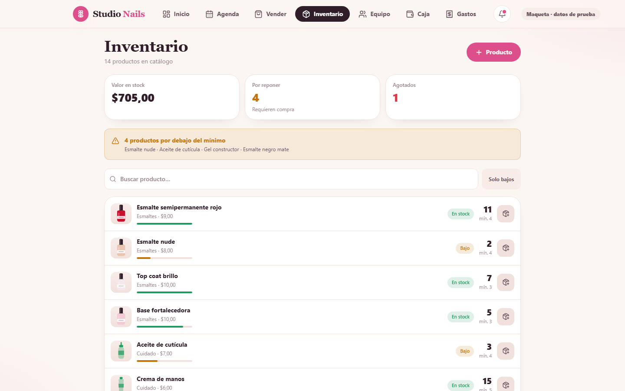Click the En stock badge for Top coat brillo

click(461, 282)
